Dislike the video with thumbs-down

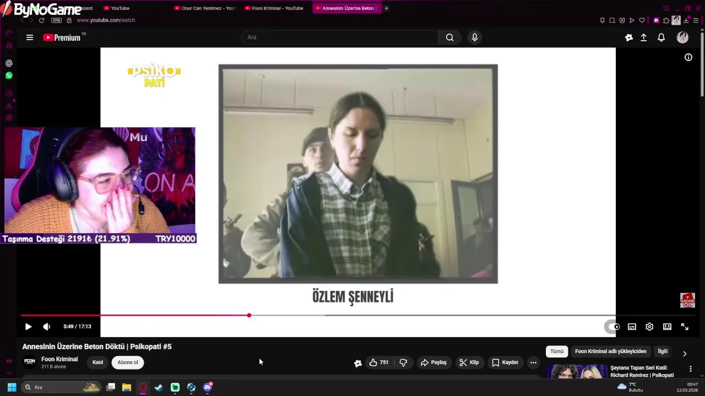pos(403,362)
